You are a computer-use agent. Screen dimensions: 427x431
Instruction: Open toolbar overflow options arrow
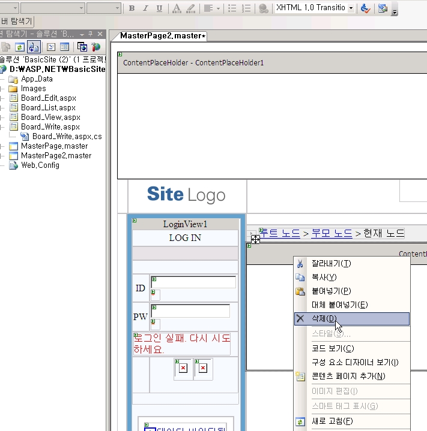coord(395,10)
